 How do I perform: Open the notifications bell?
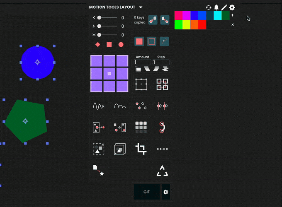click(x=216, y=7)
